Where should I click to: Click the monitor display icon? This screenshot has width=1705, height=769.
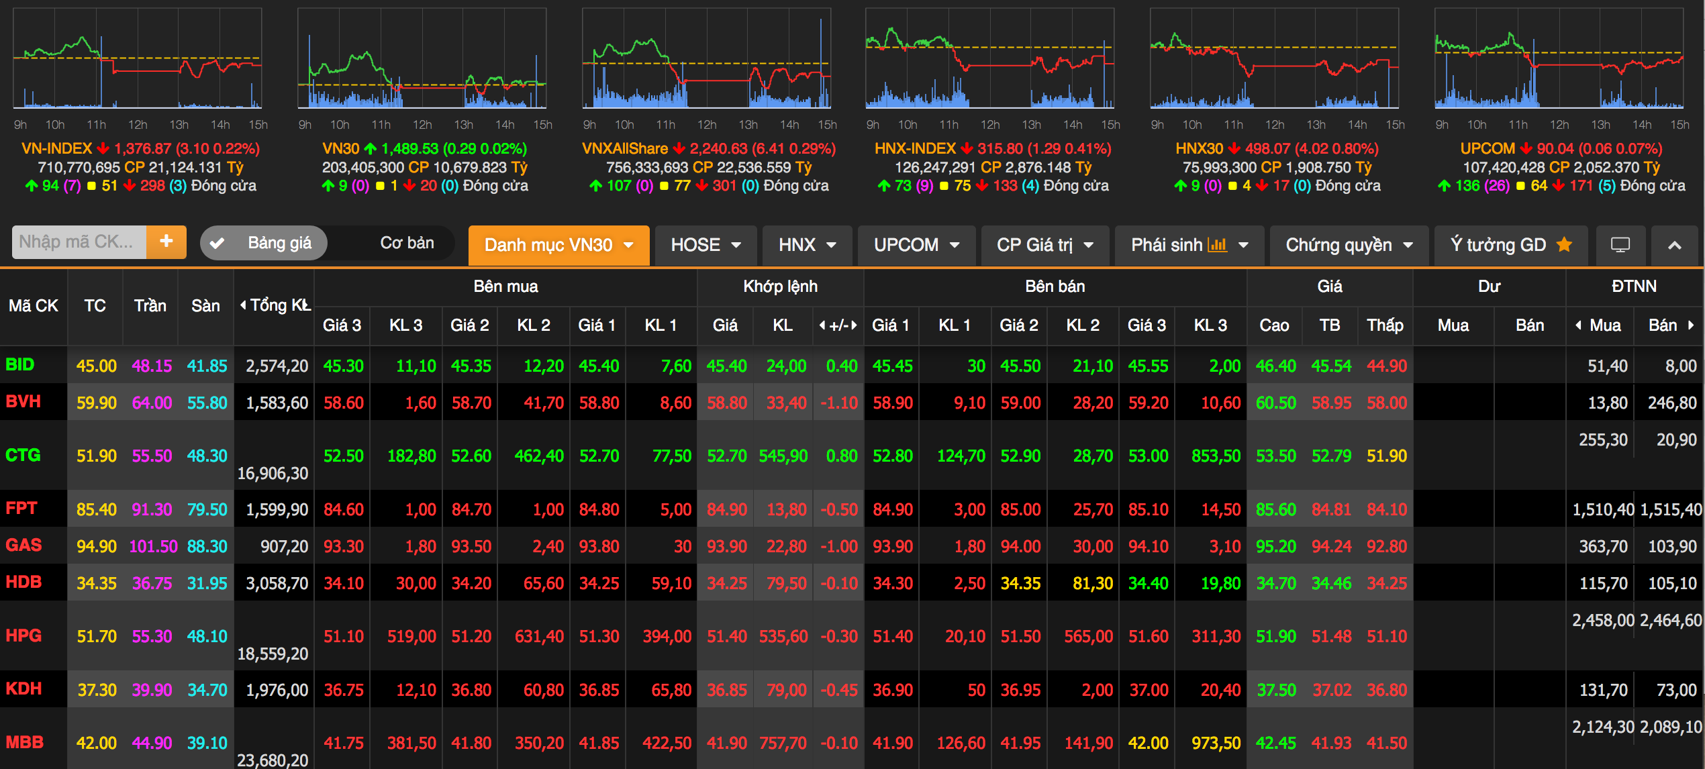[x=1620, y=245]
